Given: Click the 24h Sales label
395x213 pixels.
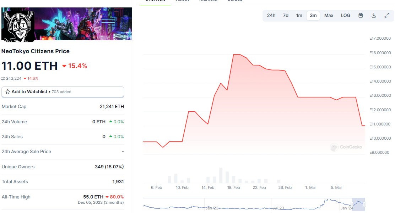Looking at the screenshot, I should pos(12,137).
